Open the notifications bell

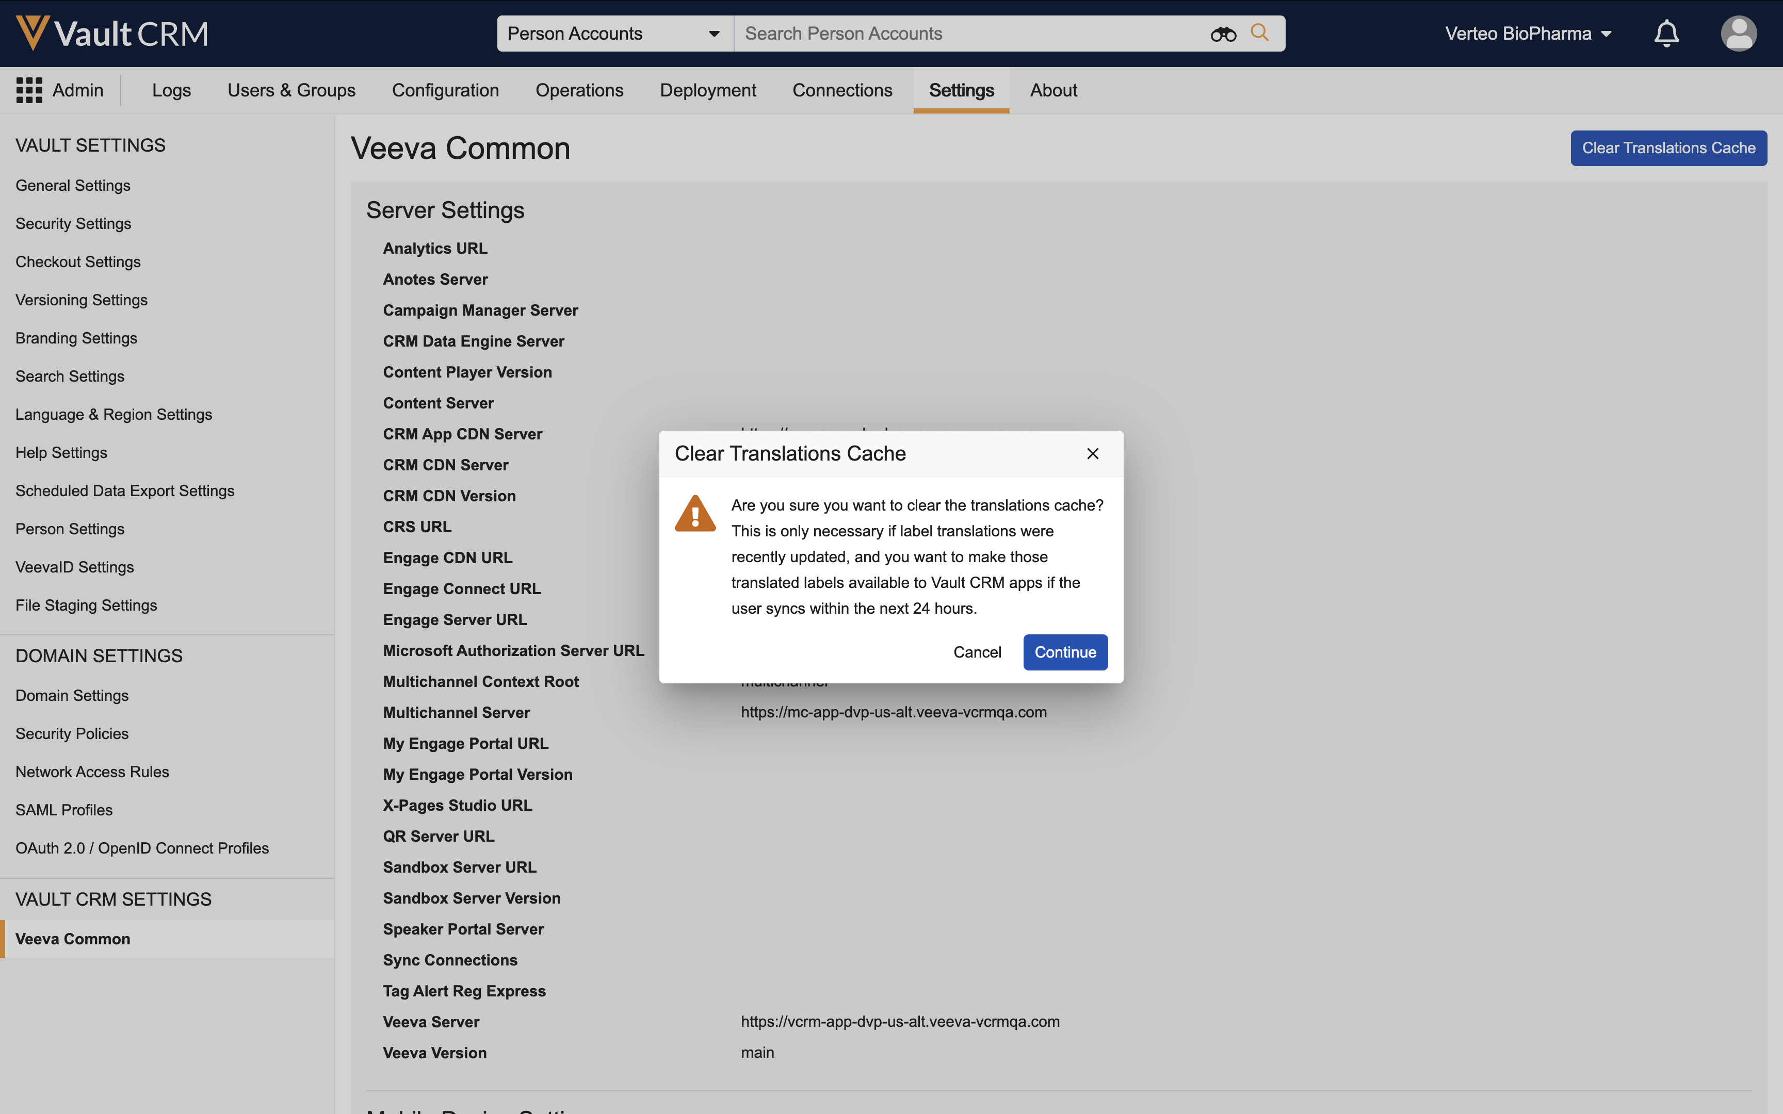[1666, 34]
